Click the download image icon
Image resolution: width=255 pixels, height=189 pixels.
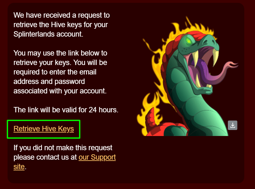pyautogui.click(x=232, y=125)
